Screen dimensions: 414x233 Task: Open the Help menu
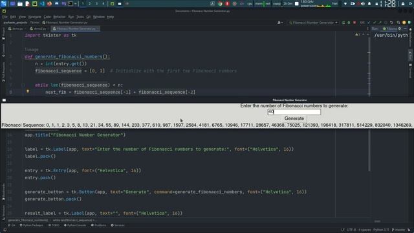coord(110,17)
